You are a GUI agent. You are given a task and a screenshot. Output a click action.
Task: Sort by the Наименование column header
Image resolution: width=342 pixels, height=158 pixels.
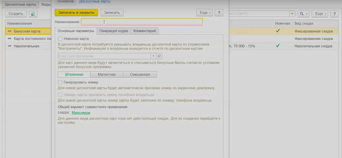tap(28, 23)
